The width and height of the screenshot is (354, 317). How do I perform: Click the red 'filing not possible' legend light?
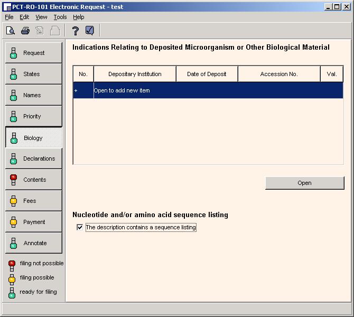pos(12,265)
